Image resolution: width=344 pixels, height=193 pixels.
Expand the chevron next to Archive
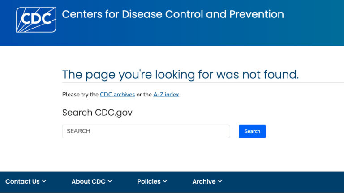click(220, 181)
